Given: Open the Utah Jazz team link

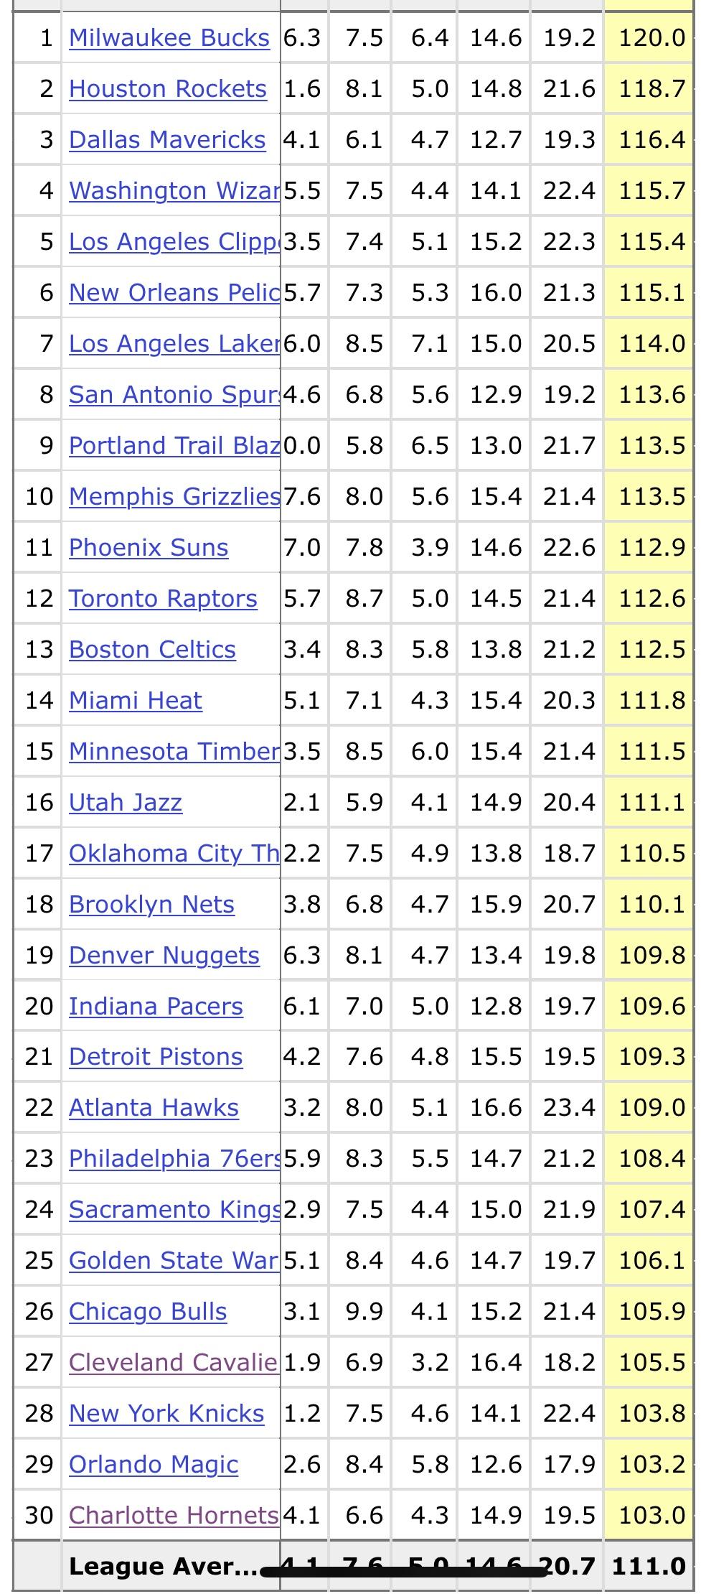Looking at the screenshot, I should [126, 803].
